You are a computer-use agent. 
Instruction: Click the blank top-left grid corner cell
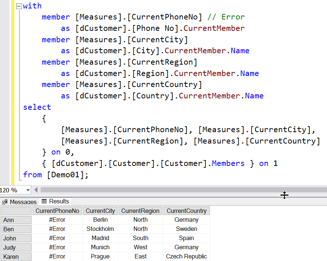[x=16, y=211]
